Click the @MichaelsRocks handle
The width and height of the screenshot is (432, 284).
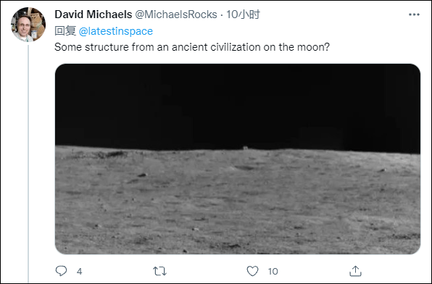point(176,14)
